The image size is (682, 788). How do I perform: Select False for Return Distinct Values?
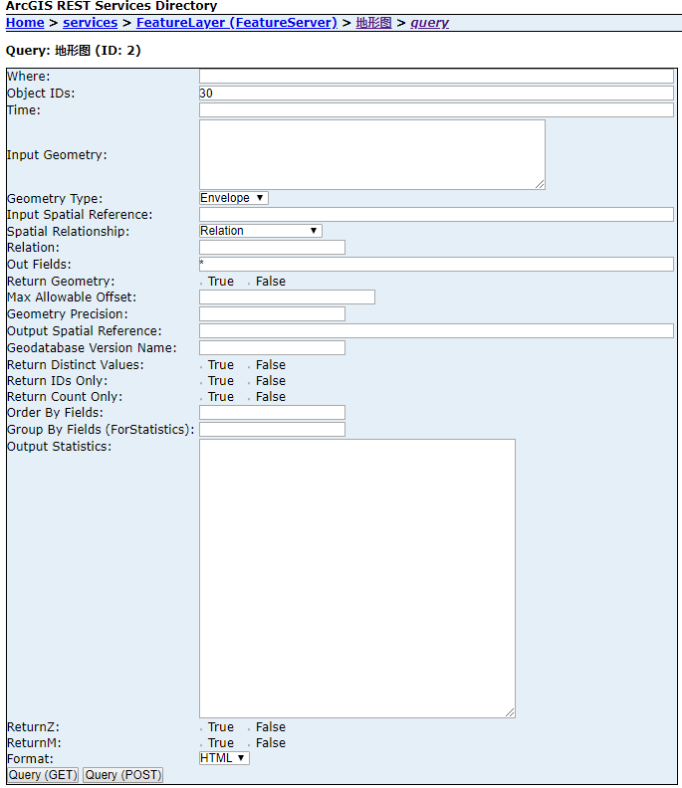[x=249, y=367]
